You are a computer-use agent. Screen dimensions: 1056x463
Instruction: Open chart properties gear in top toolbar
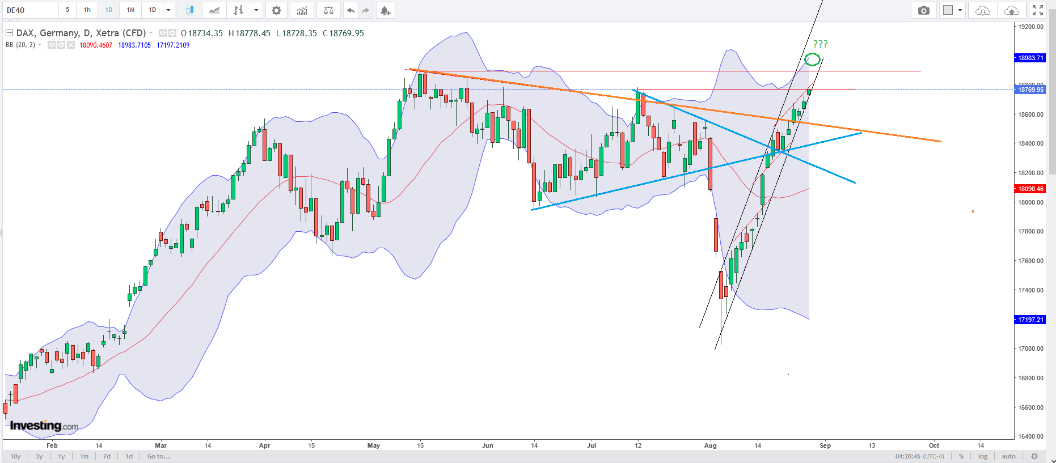(x=276, y=10)
